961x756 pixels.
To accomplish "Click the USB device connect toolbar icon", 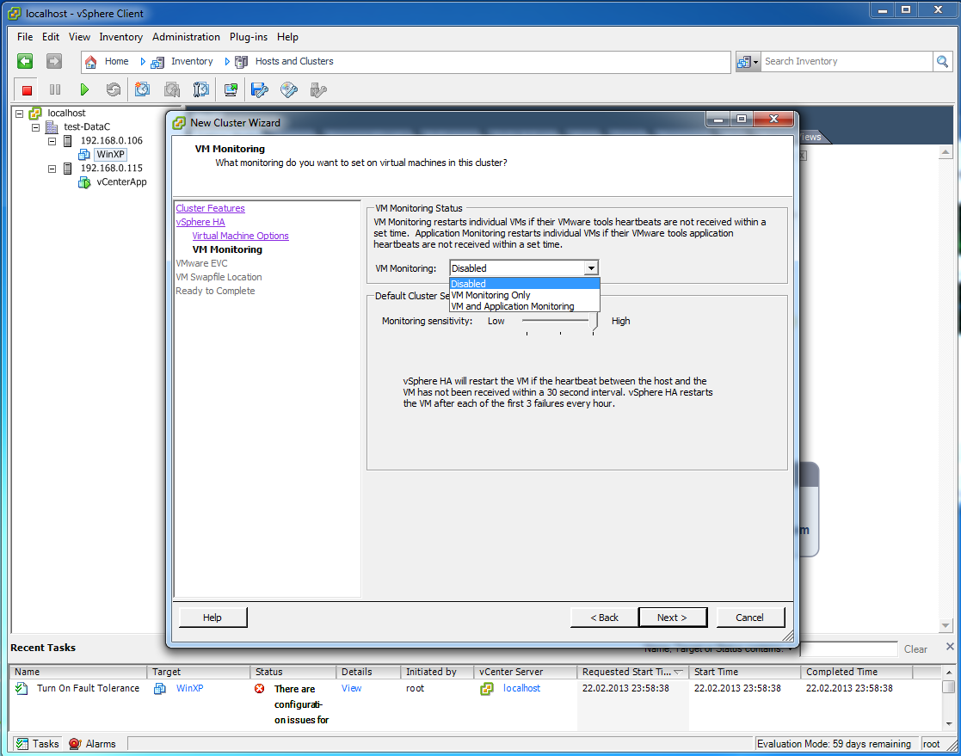I will point(318,90).
